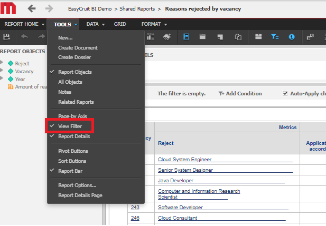Click the copy pages toolbar icon
Viewport: 326px width, 226px height.
pyautogui.click(x=238, y=37)
